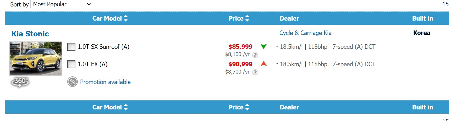The height and width of the screenshot is (121, 449).
Task: Click the top Built in column header
Action: point(422,18)
